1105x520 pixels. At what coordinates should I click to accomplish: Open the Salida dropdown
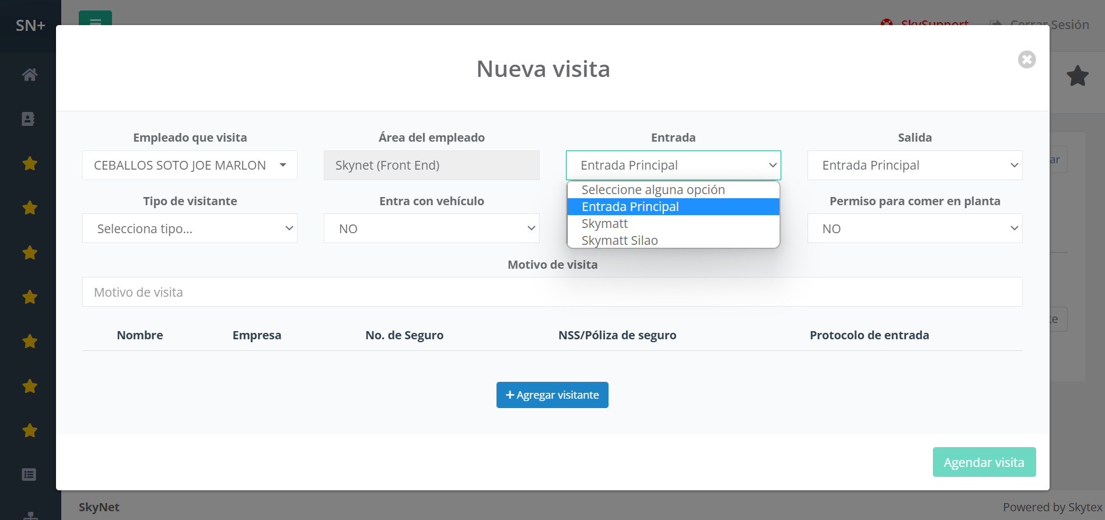click(915, 166)
